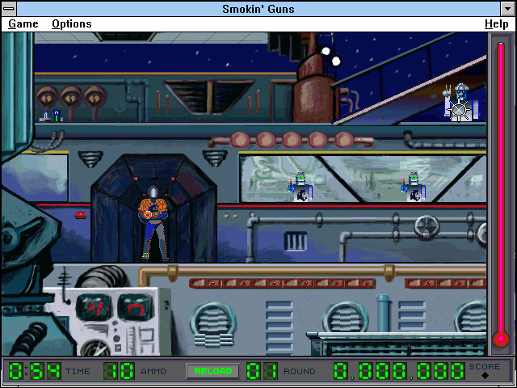Image resolution: width=517 pixels, height=388 pixels.
Task: Click the round valve wheel on the pipe
Action: [x=426, y=226]
